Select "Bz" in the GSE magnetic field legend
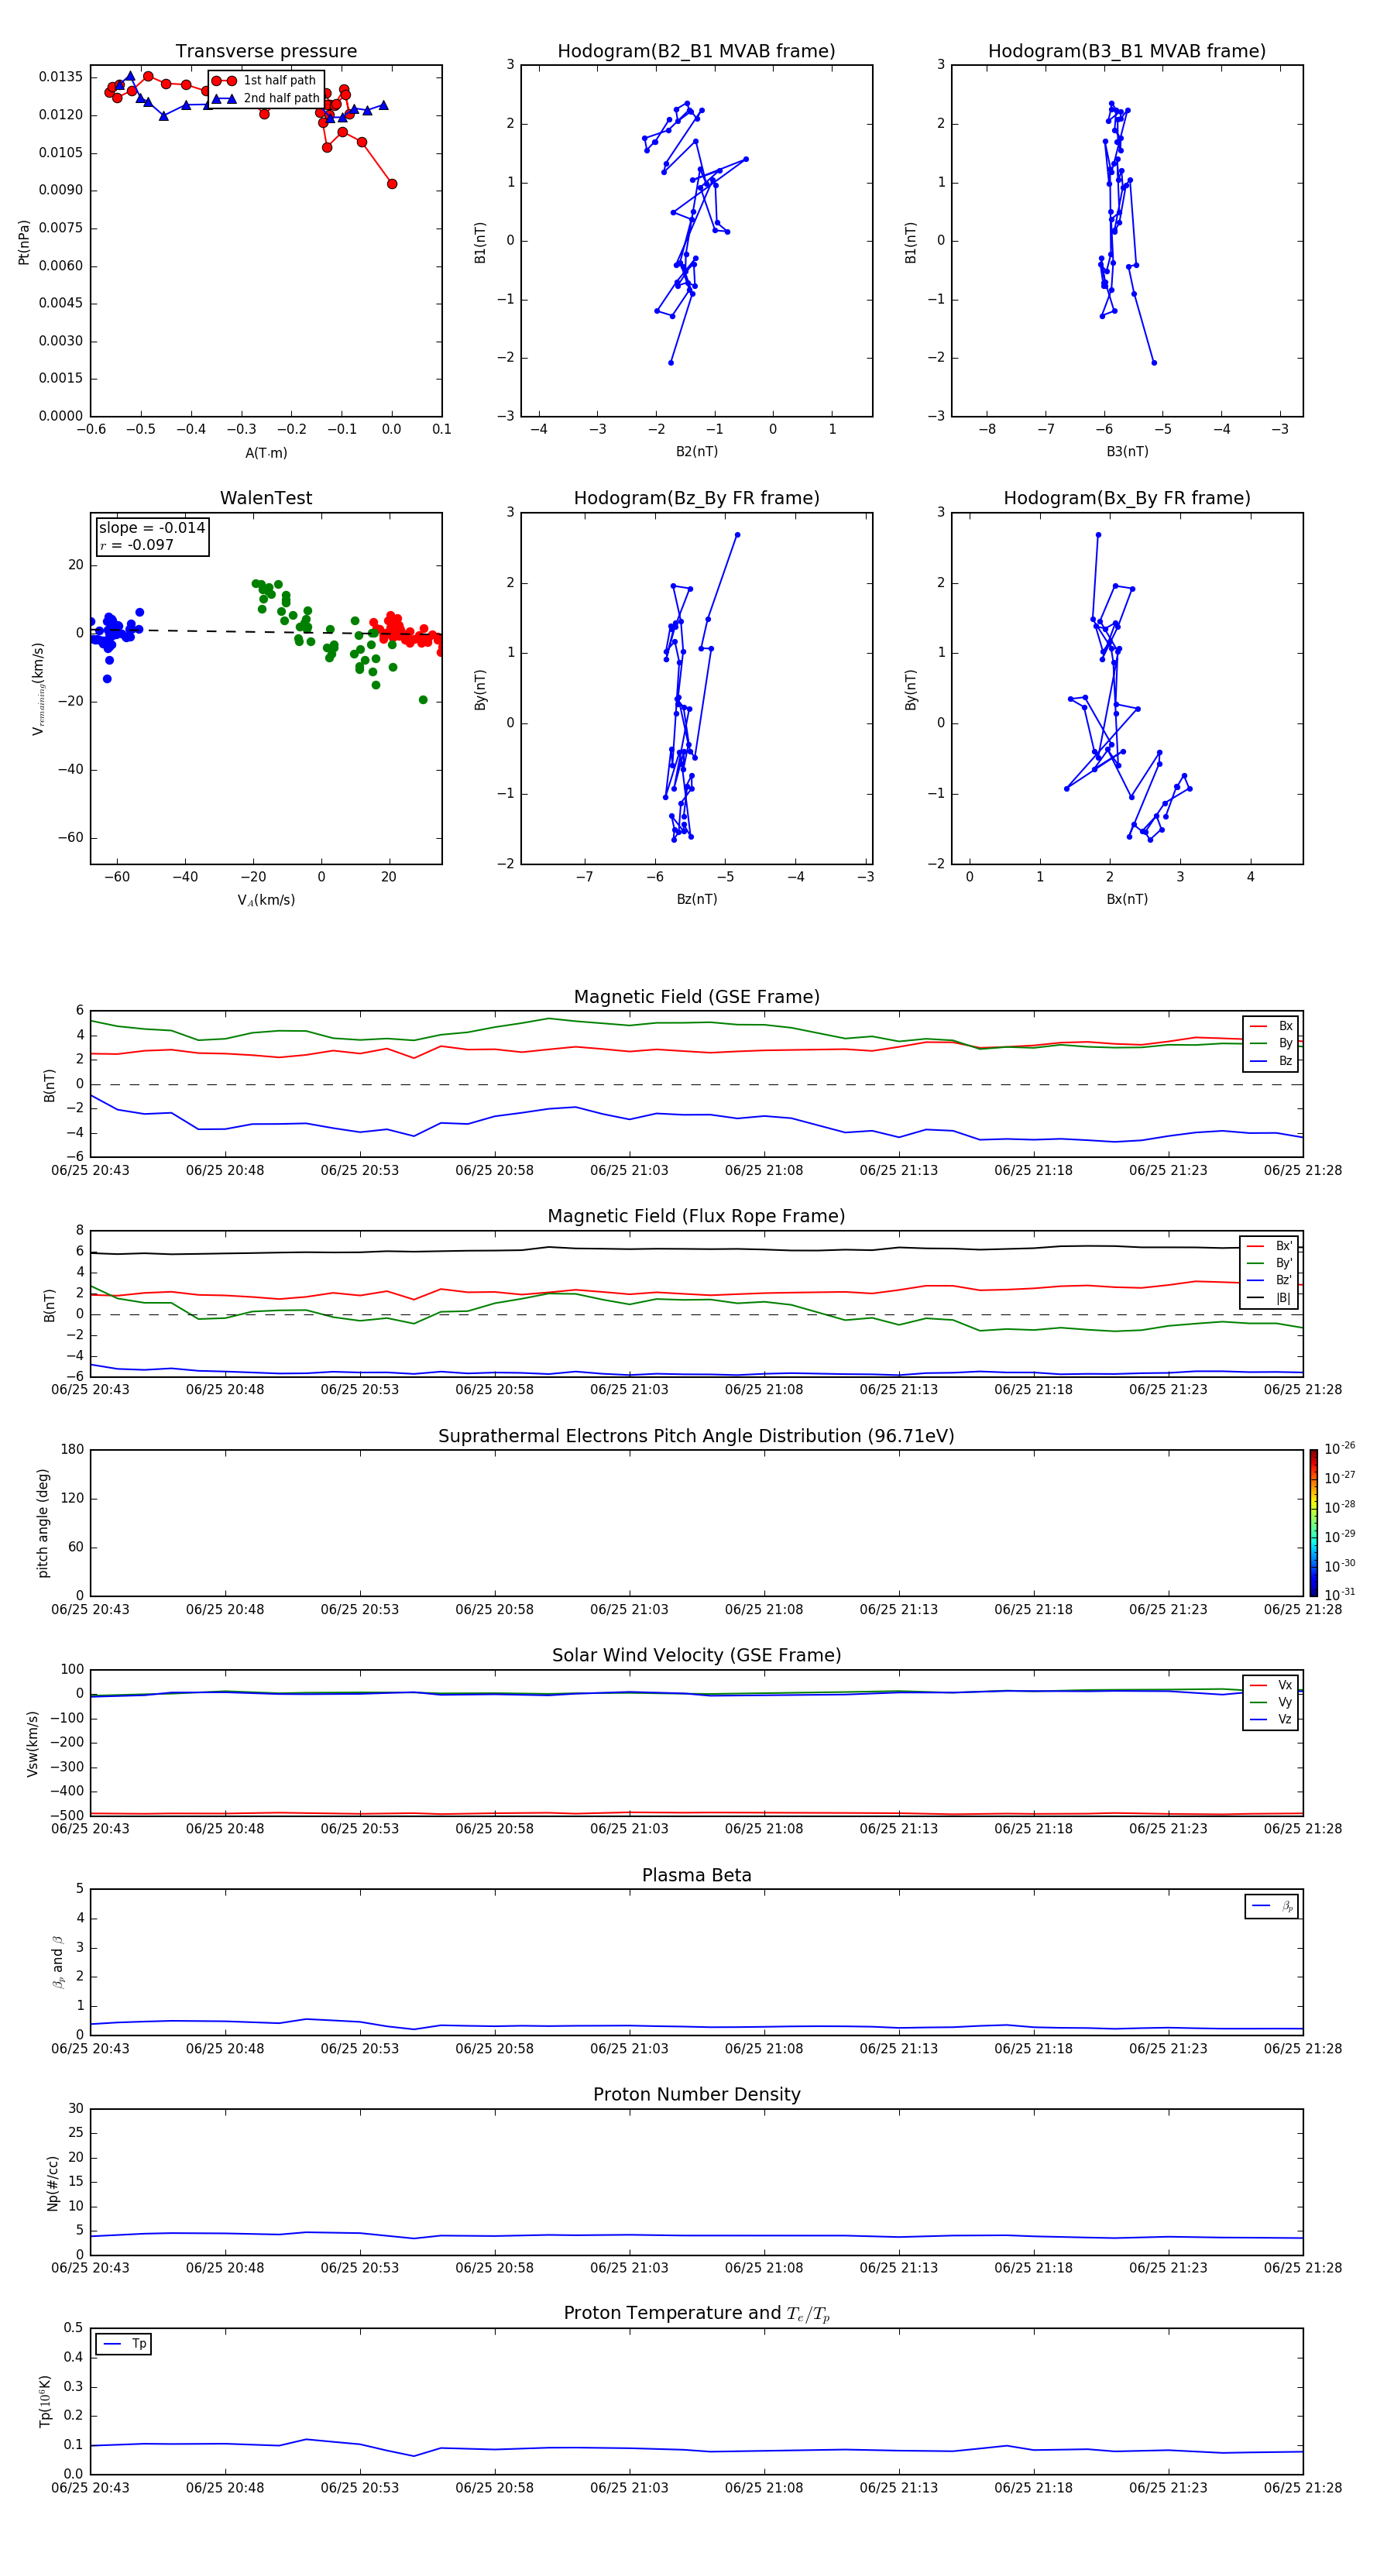The width and height of the screenshot is (1394, 2556). pyautogui.click(x=1271, y=1060)
